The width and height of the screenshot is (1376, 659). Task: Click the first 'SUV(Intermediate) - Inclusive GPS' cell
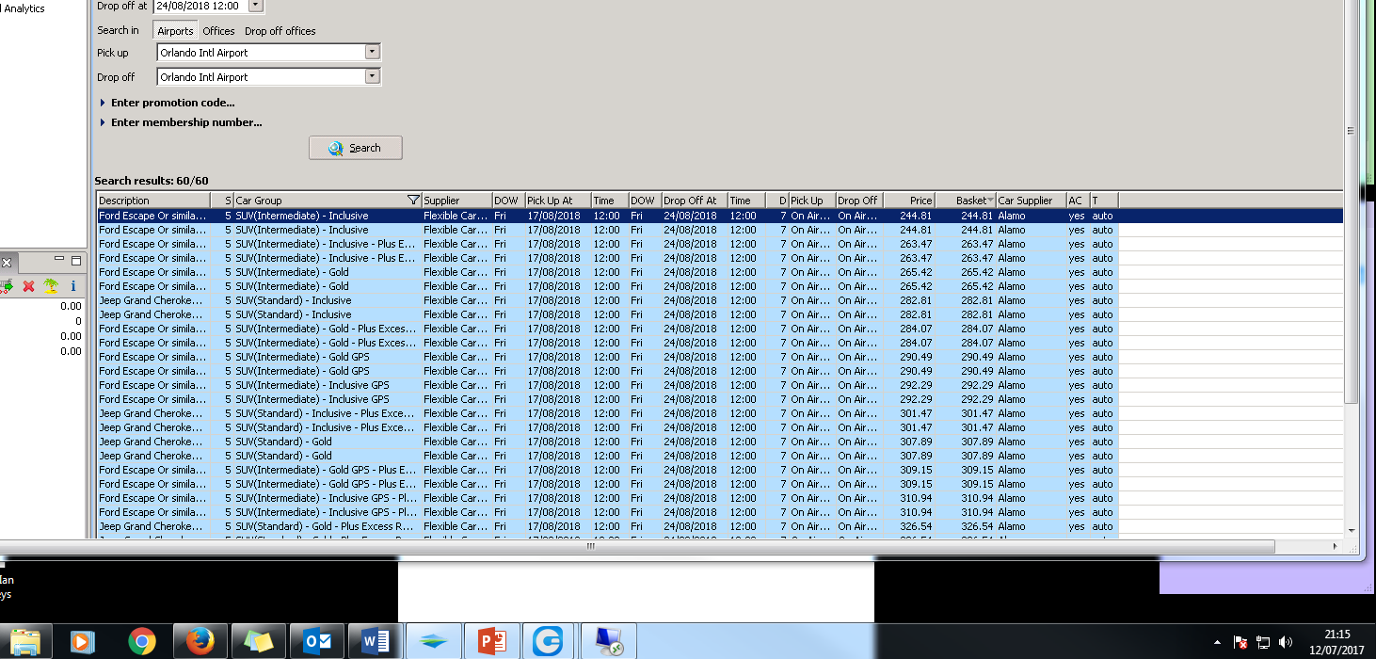328,385
